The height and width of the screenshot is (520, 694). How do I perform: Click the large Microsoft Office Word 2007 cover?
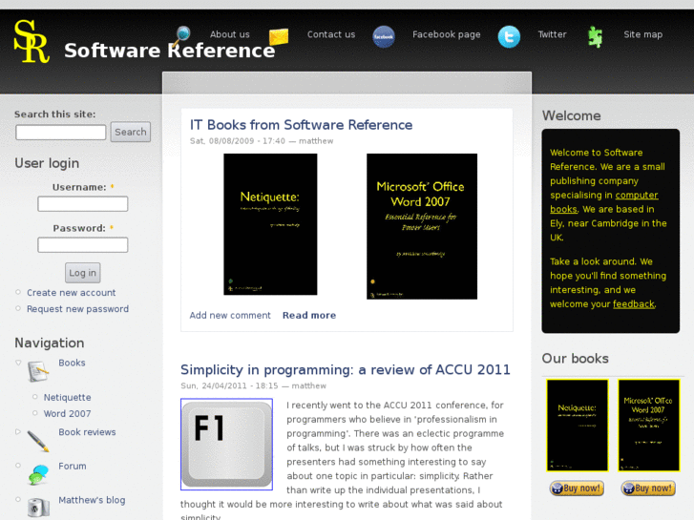coord(422,226)
